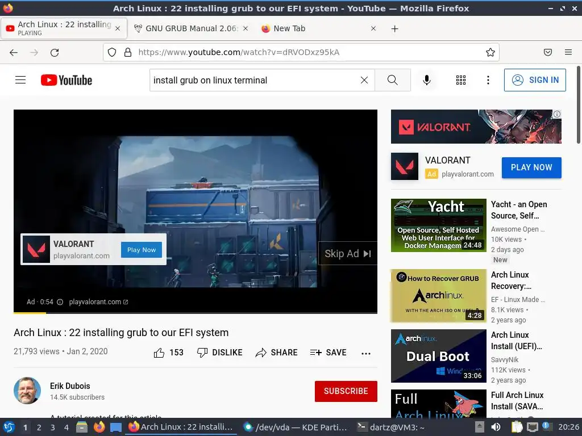This screenshot has height=436, width=582.
Task: Share the video
Action: 277,353
